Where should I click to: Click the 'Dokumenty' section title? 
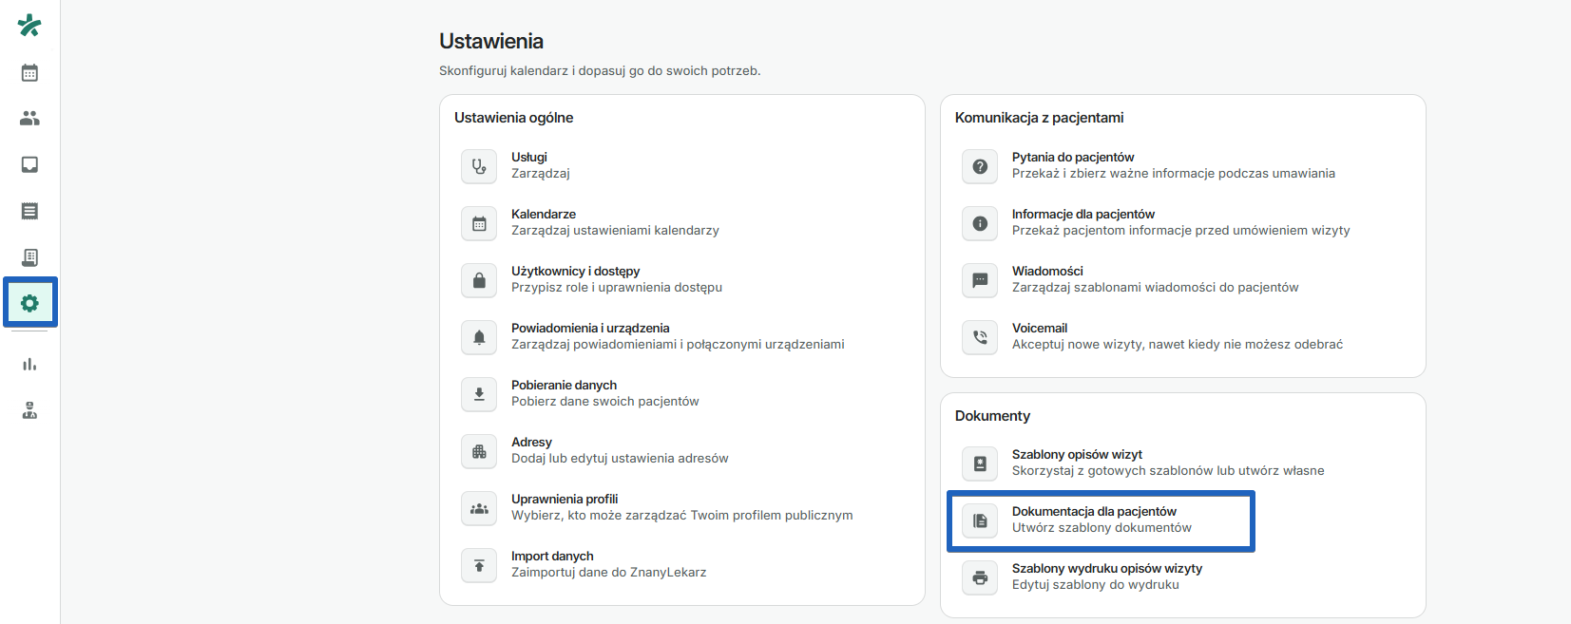(992, 416)
